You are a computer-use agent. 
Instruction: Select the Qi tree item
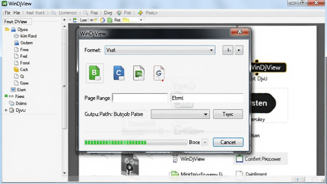click(22, 76)
